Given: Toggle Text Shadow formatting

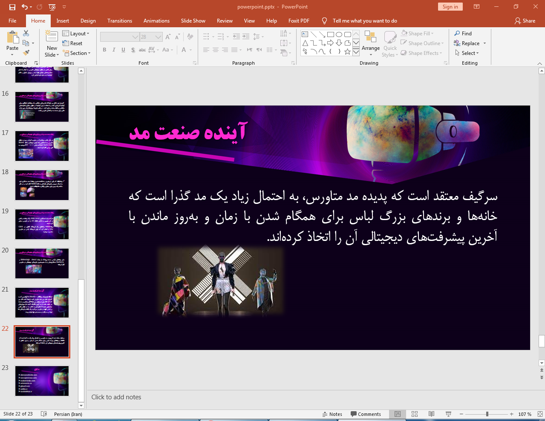Looking at the screenshot, I should [133, 50].
